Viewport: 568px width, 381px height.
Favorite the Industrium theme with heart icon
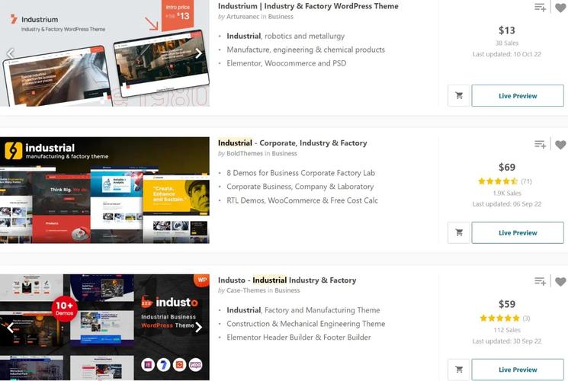(560, 8)
